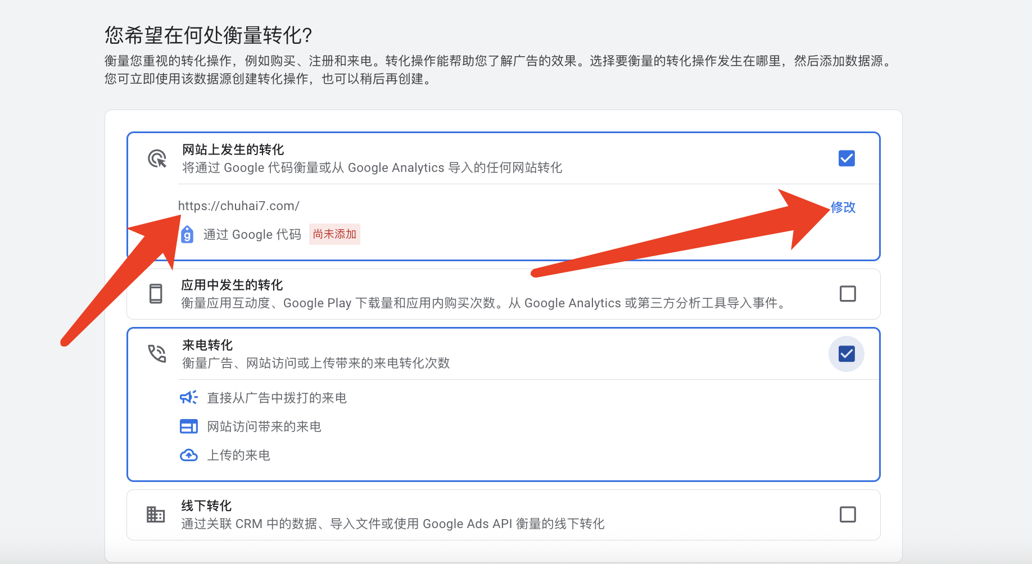Uncheck the 网站上发生的转化 checkbox
This screenshot has width=1032, height=564.
pos(847,158)
